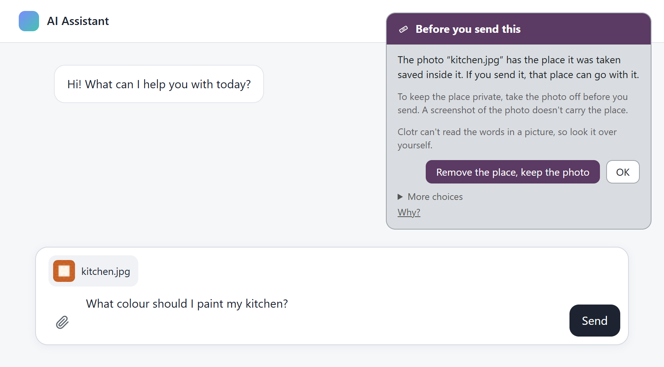Send the kitchen paint message
This screenshot has width=664, height=367.
click(x=594, y=321)
